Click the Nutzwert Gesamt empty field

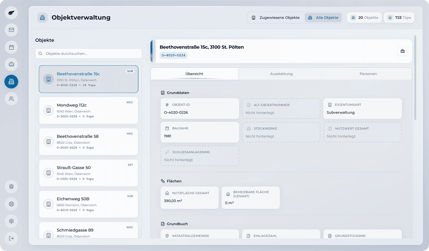pos(362,132)
